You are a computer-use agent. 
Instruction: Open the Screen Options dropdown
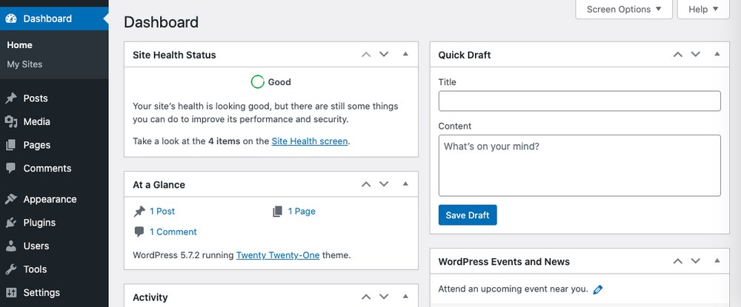[624, 10]
